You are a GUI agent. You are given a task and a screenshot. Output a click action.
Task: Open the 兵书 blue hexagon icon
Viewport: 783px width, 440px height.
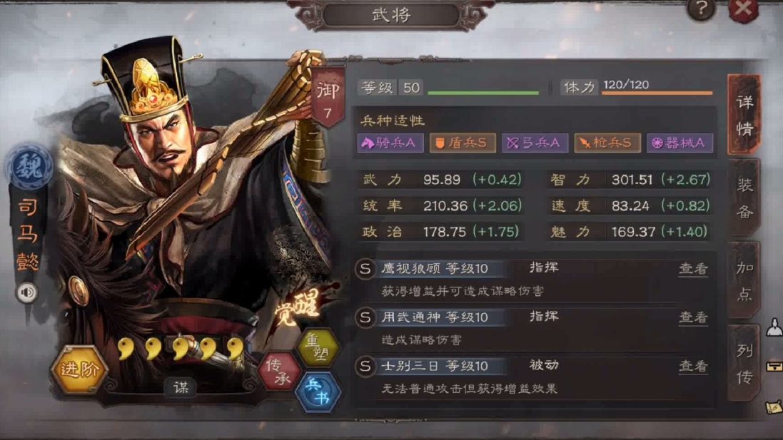pyautogui.click(x=318, y=392)
